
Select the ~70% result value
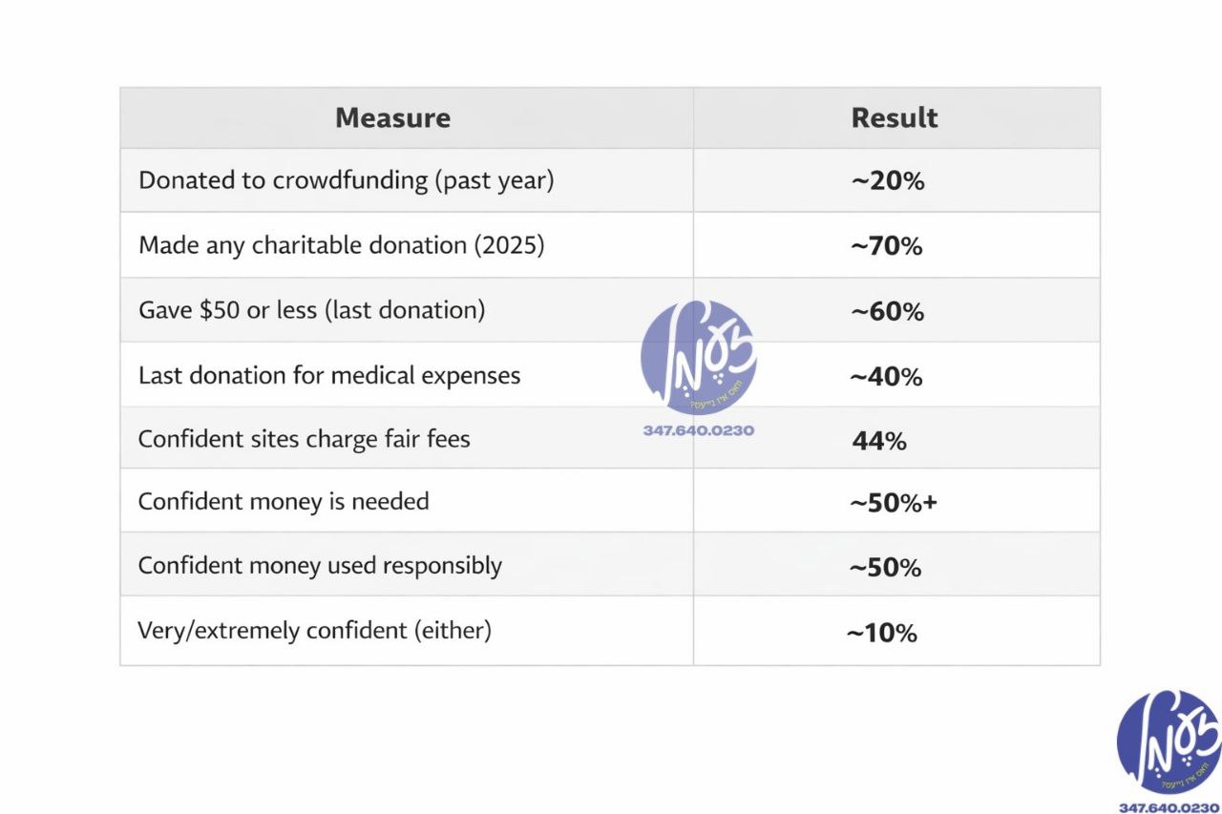click(887, 246)
